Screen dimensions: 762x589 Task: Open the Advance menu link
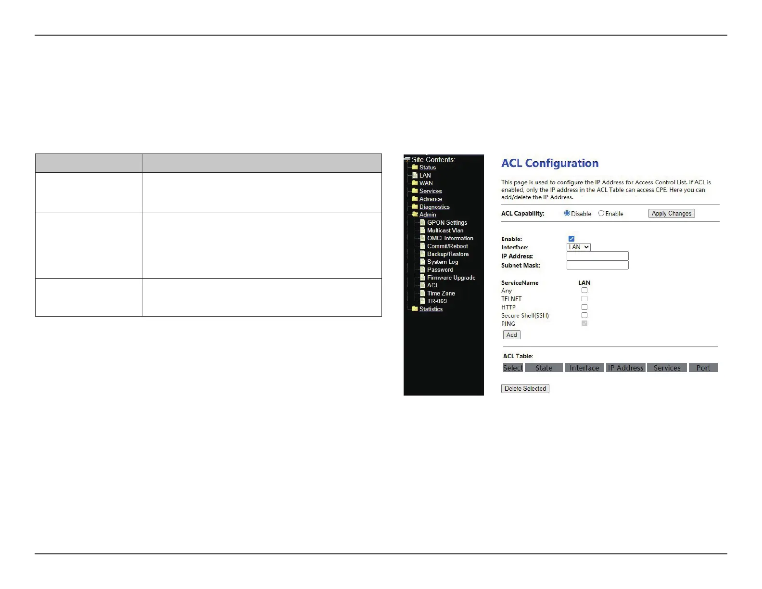point(431,199)
